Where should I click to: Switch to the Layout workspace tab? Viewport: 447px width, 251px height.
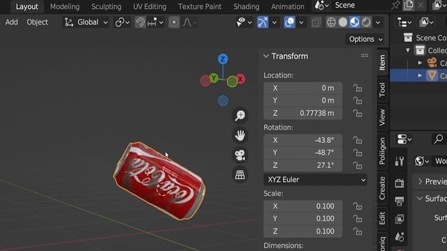point(27,6)
